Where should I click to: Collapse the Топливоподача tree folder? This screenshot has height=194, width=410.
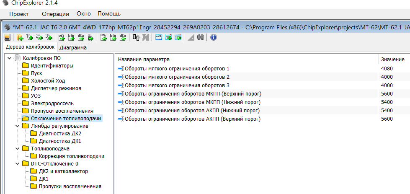(x=17, y=148)
